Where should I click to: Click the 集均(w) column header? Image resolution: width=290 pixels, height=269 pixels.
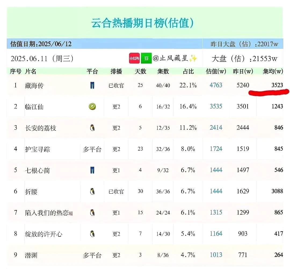coord(273,71)
